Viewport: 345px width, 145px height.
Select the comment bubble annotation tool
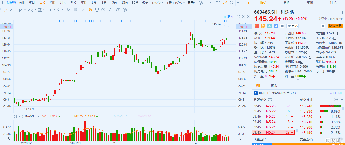pyautogui.click(x=75, y=10)
